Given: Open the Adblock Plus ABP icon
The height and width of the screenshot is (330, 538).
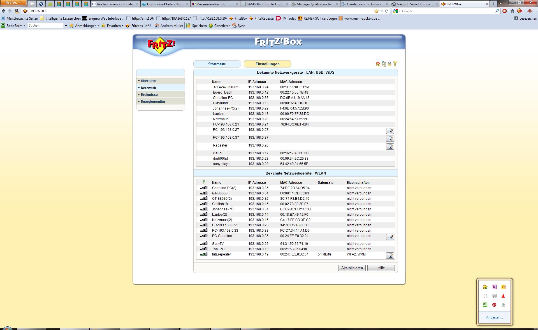Looking at the screenshot, I should 505,11.
